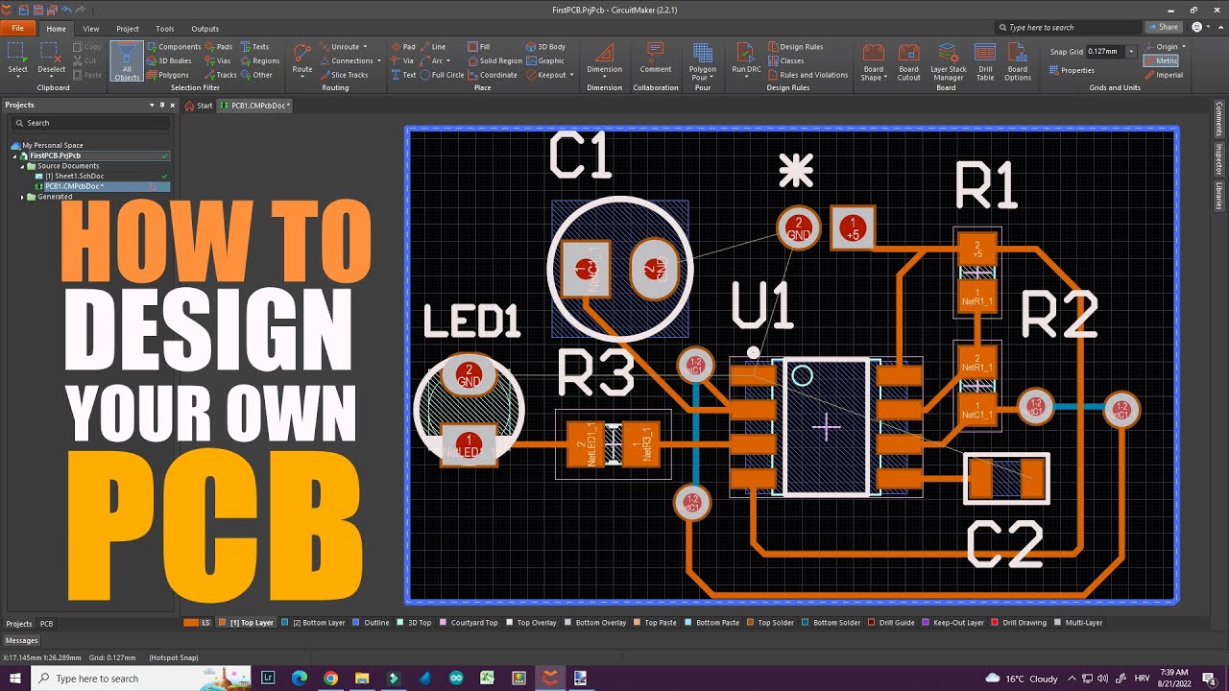
Task: Open Rules and Violations
Action: (x=807, y=75)
